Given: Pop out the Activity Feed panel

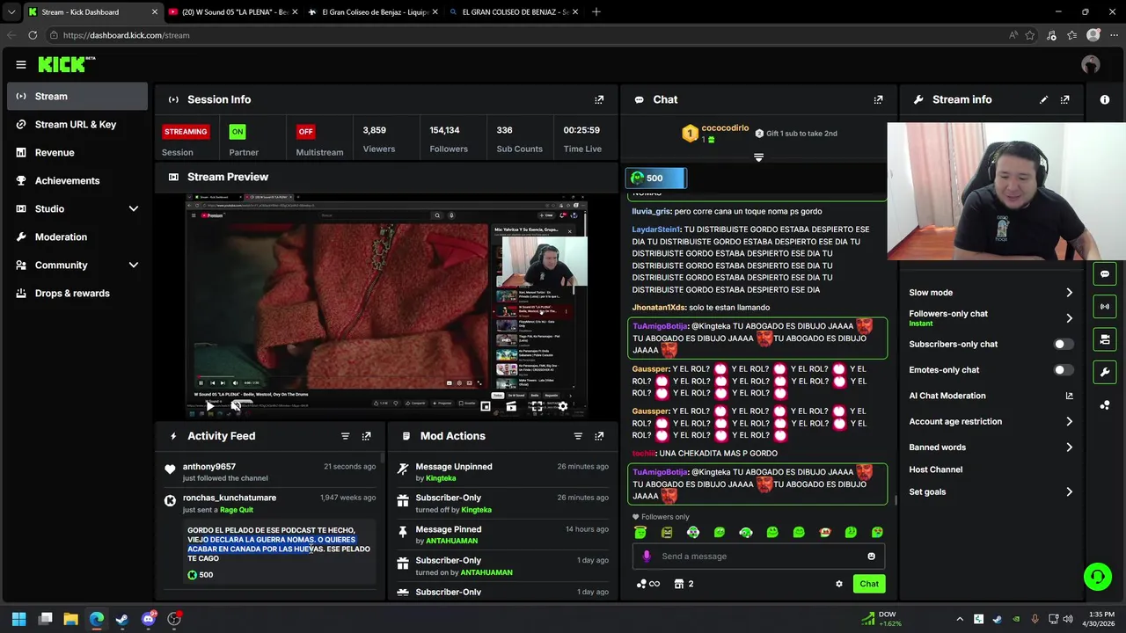Looking at the screenshot, I should (366, 436).
